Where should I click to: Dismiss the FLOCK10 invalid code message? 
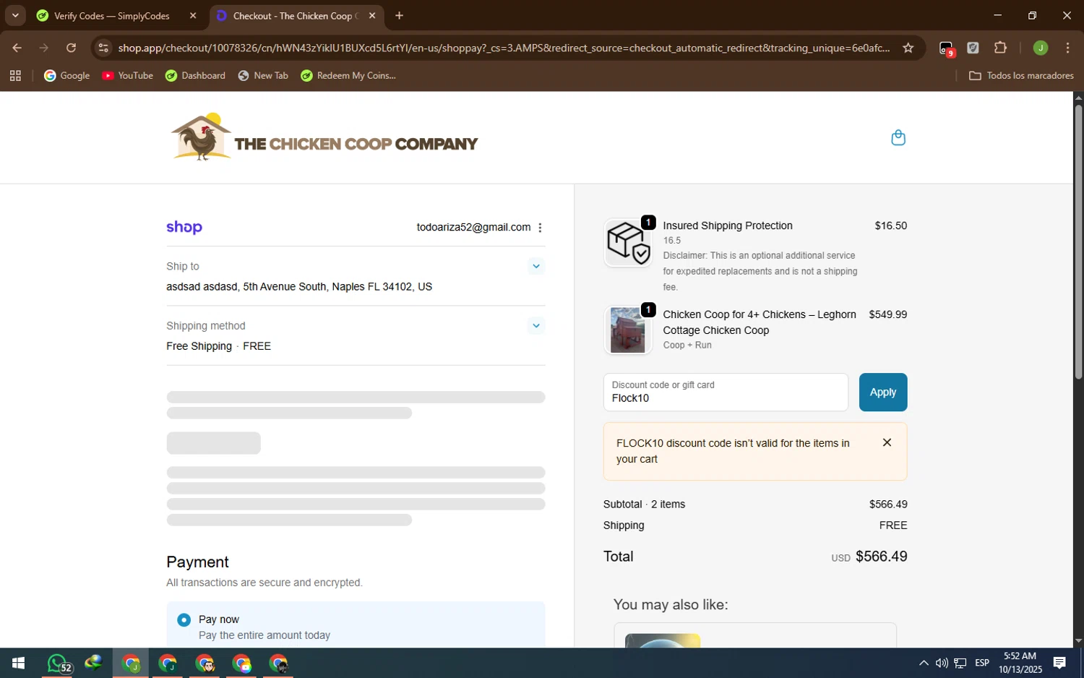pyautogui.click(x=887, y=442)
